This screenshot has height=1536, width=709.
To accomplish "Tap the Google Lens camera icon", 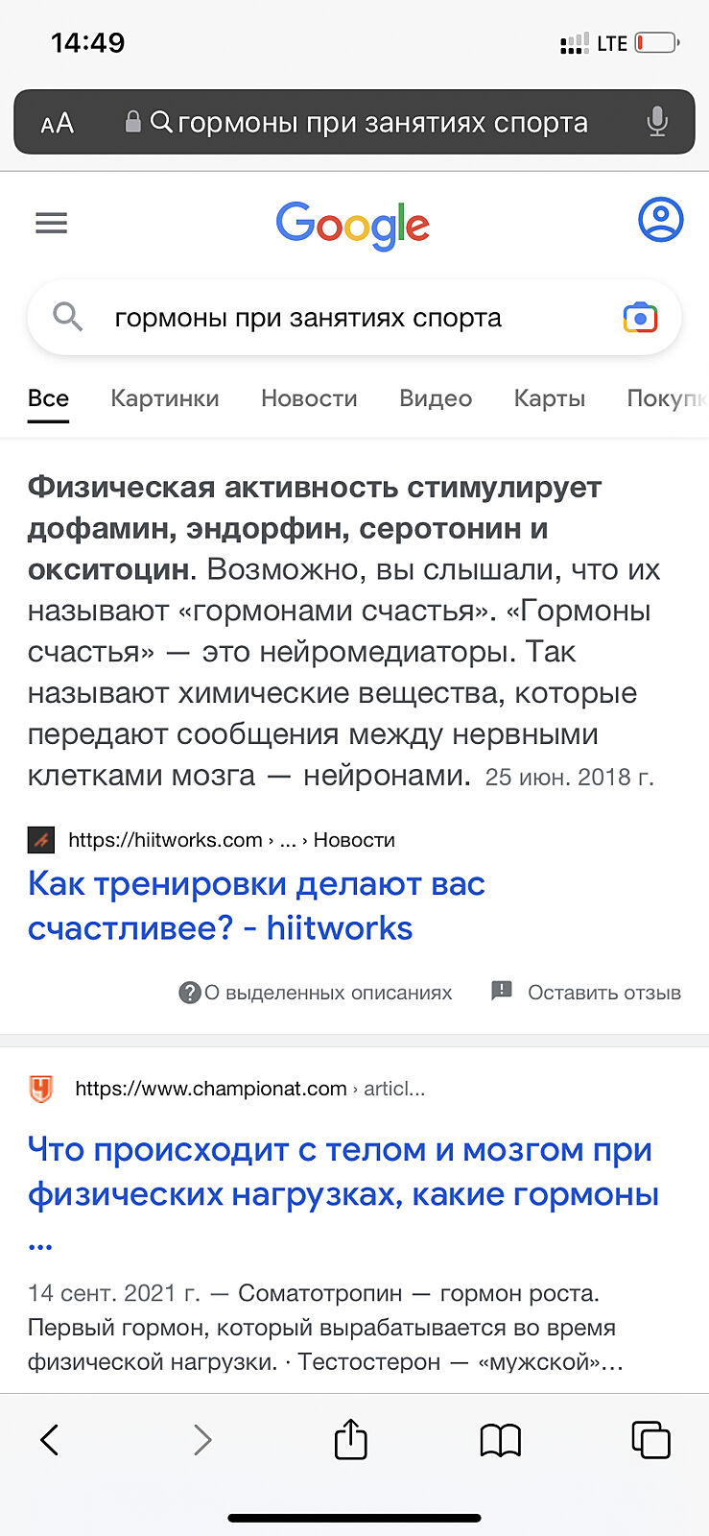I will 640,318.
